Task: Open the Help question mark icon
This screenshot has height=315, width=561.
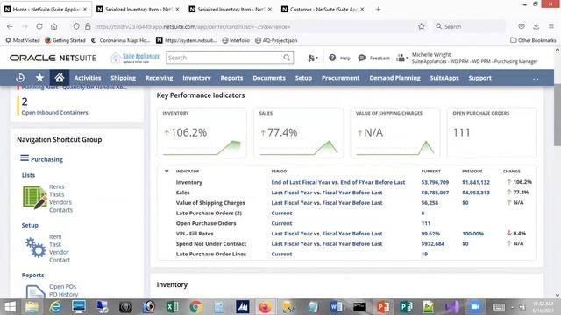Action: [x=332, y=58]
